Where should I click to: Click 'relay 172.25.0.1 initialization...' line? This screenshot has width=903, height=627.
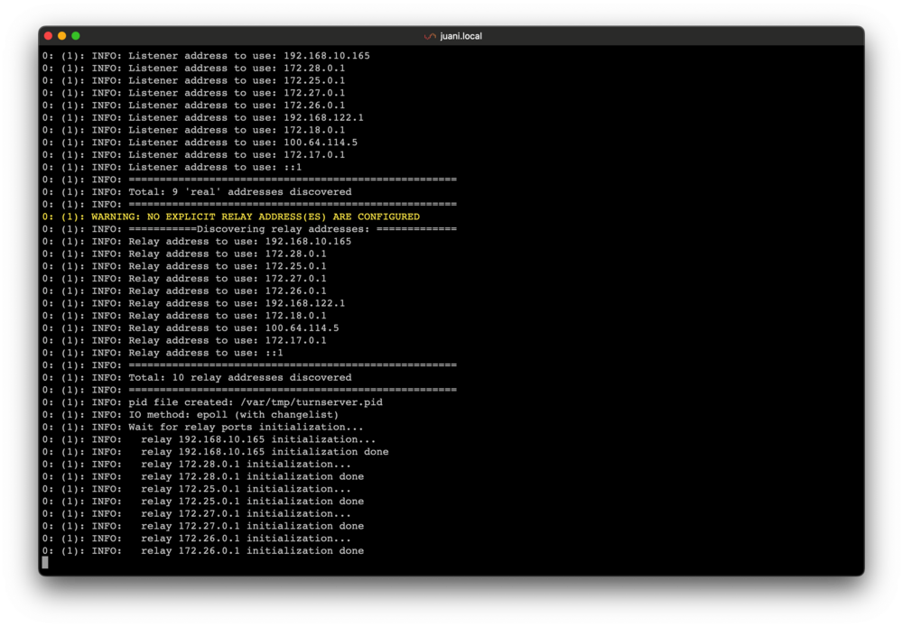(246, 489)
